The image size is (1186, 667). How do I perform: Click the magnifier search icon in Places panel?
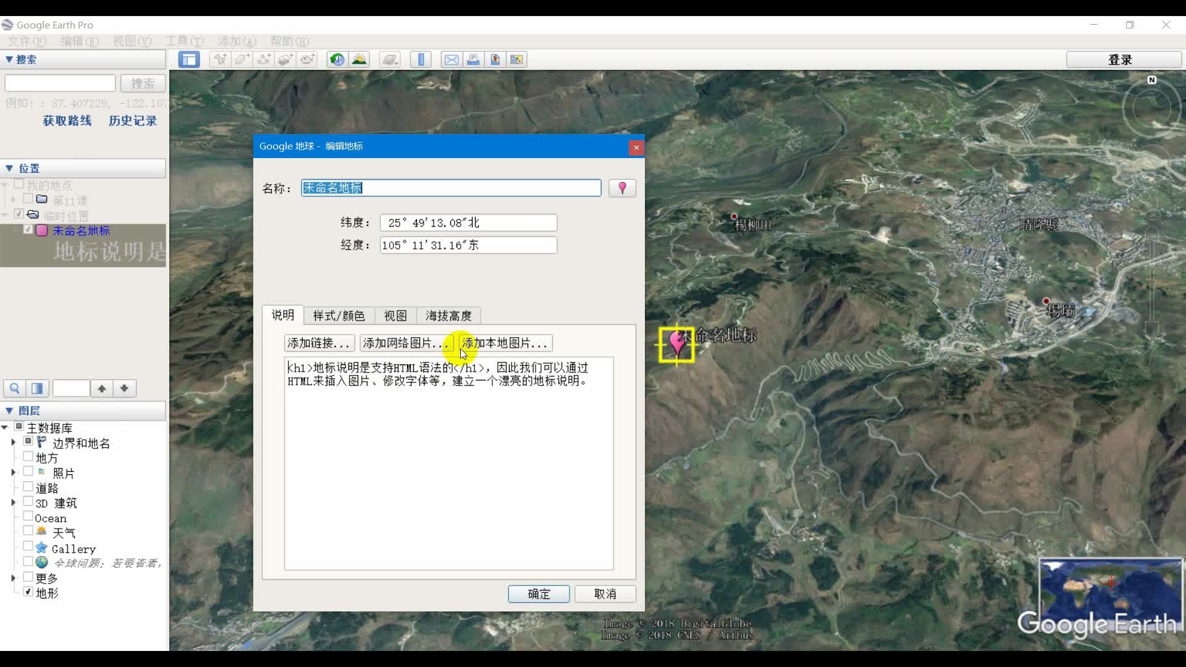[x=15, y=388]
